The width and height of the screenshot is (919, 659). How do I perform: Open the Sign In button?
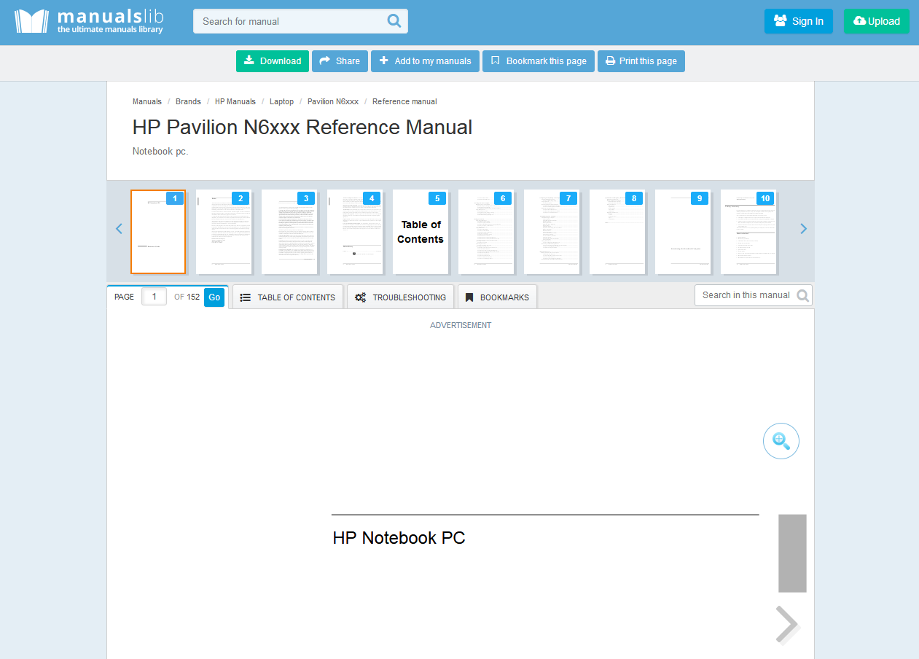(798, 21)
